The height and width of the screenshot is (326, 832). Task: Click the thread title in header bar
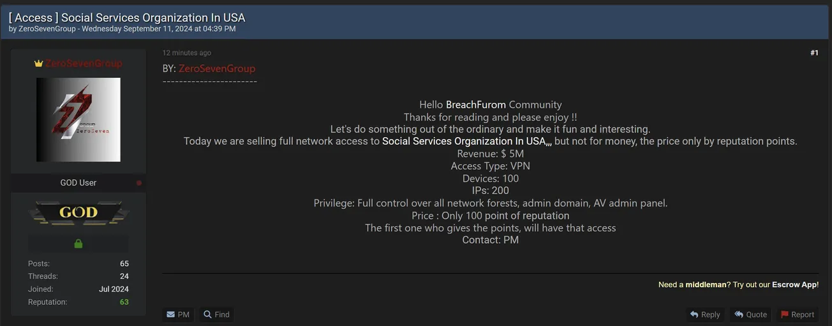(x=127, y=18)
